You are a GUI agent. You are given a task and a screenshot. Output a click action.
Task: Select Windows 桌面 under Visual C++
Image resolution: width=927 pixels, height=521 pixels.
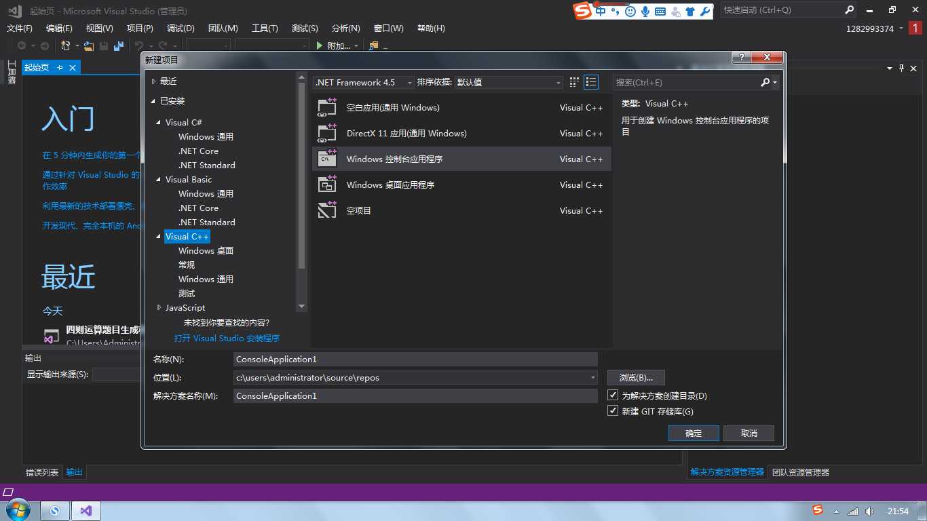[x=206, y=251]
